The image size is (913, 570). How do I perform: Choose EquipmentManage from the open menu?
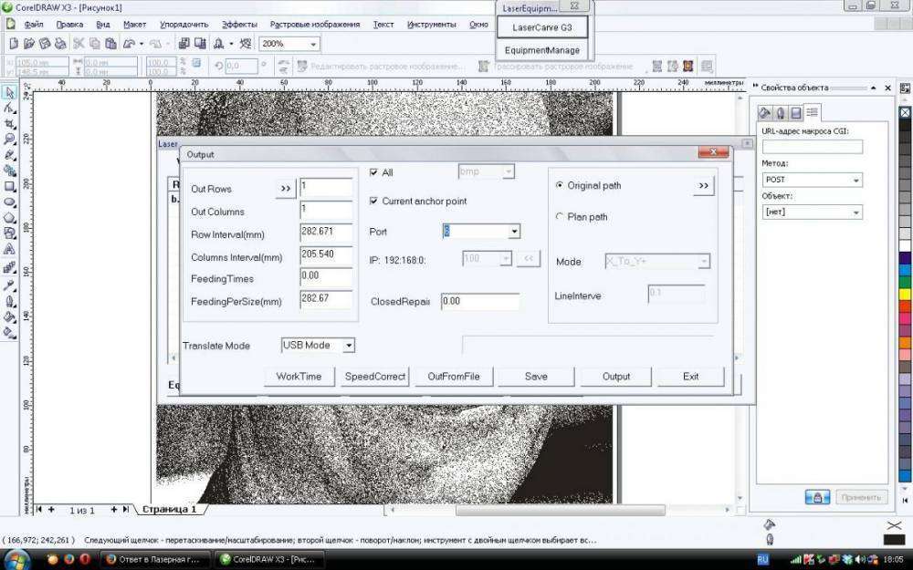(x=542, y=51)
